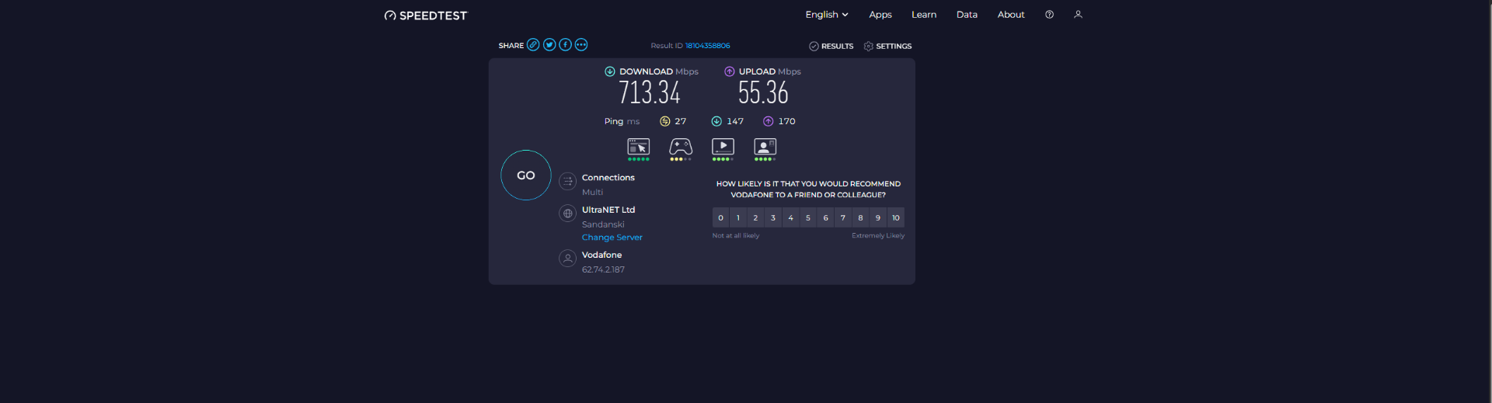Start the test with GO button
This screenshot has width=1492, height=403.
pyautogui.click(x=526, y=175)
